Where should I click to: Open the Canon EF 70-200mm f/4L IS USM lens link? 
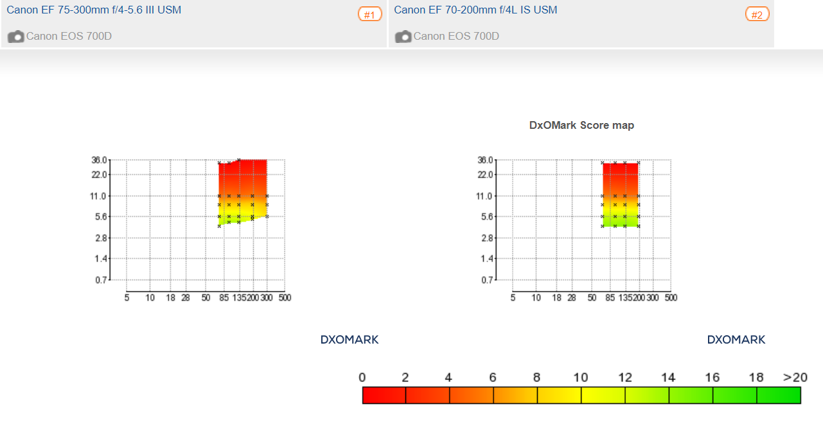(475, 10)
